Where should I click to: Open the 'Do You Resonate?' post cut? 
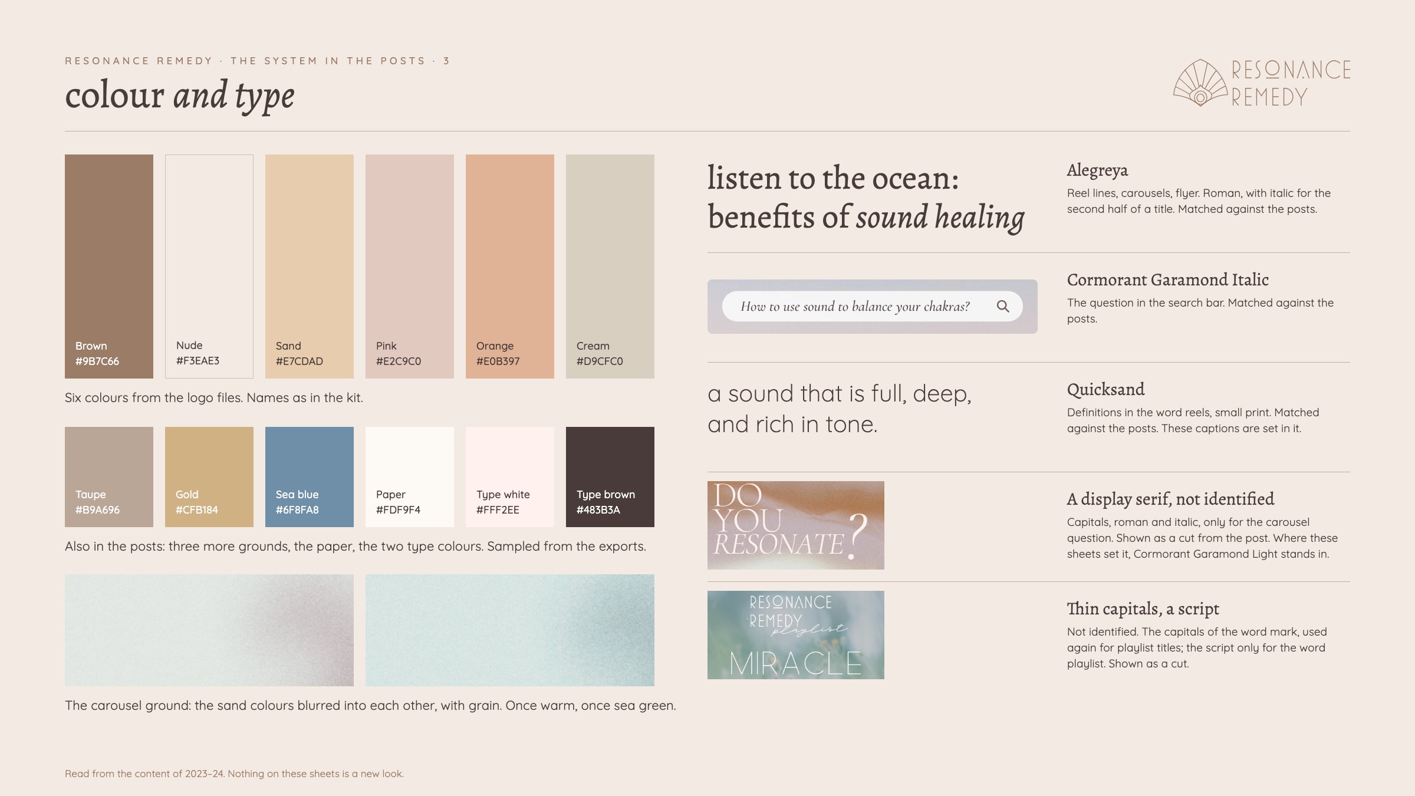(796, 525)
